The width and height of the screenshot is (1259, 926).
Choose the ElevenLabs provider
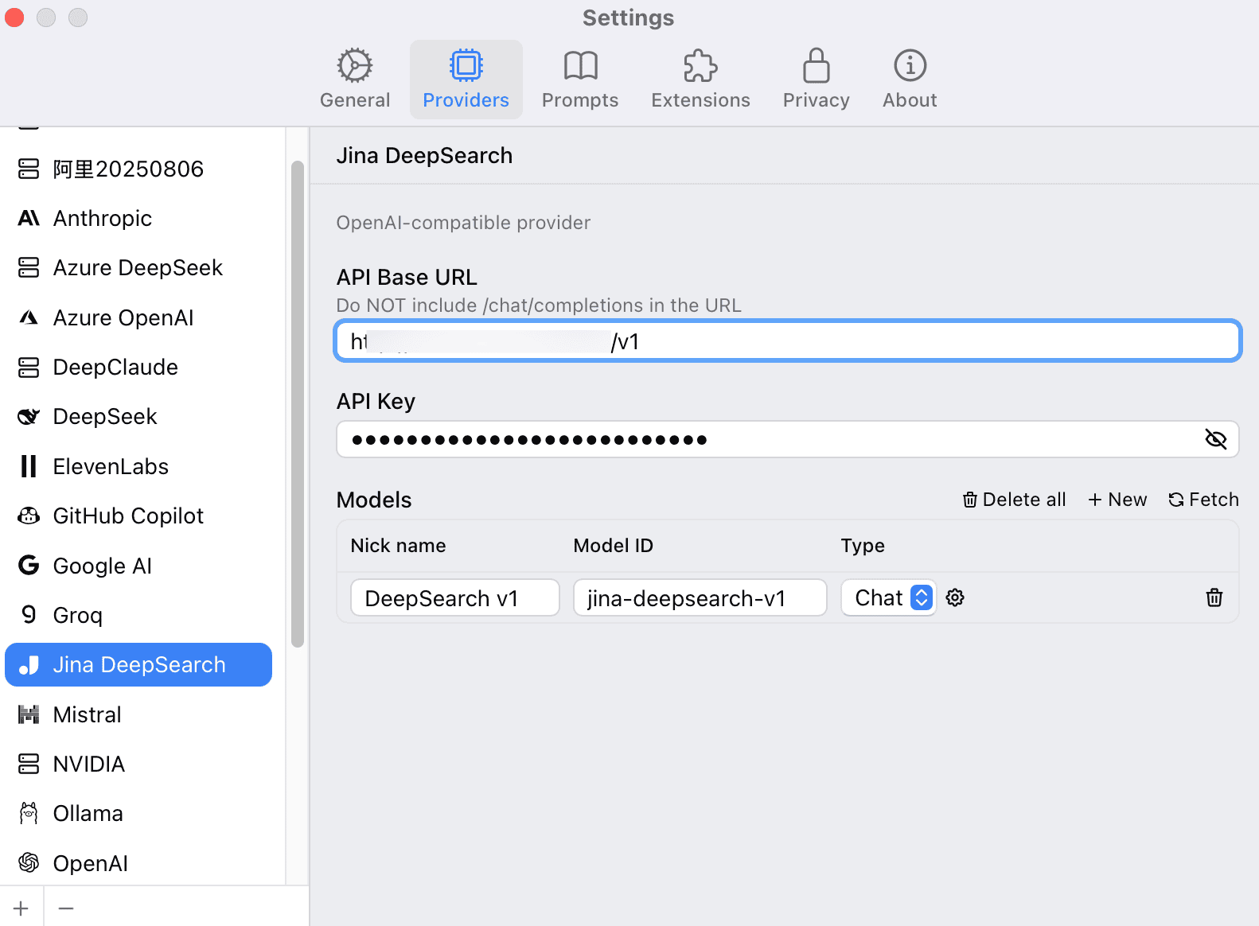[138, 466]
